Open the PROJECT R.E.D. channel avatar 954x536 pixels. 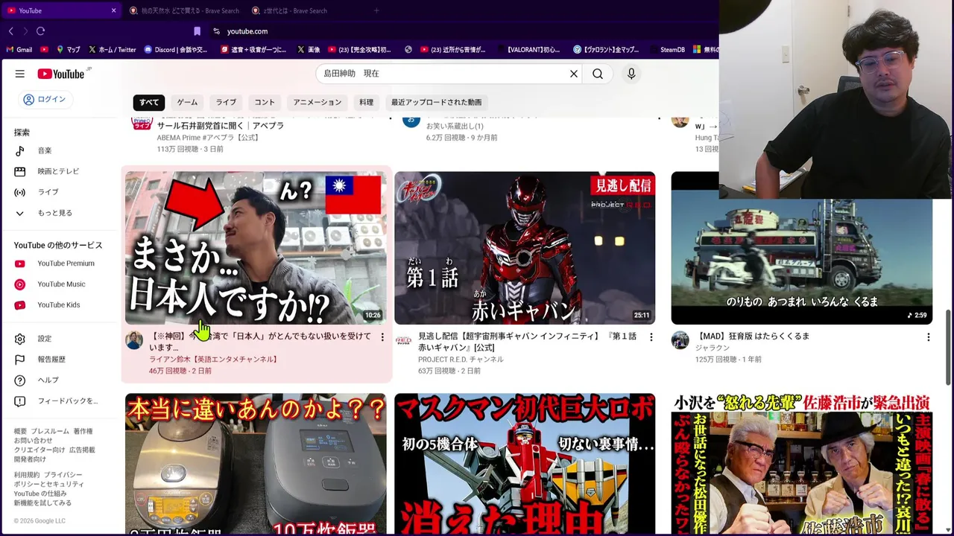point(403,340)
